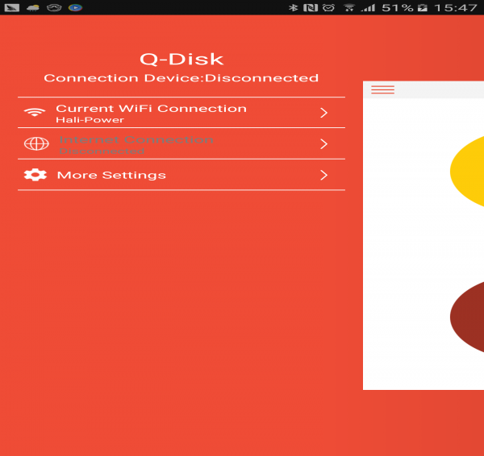The image size is (484, 456).
Task: Expand More Settings chevron arrow
Action: point(323,175)
